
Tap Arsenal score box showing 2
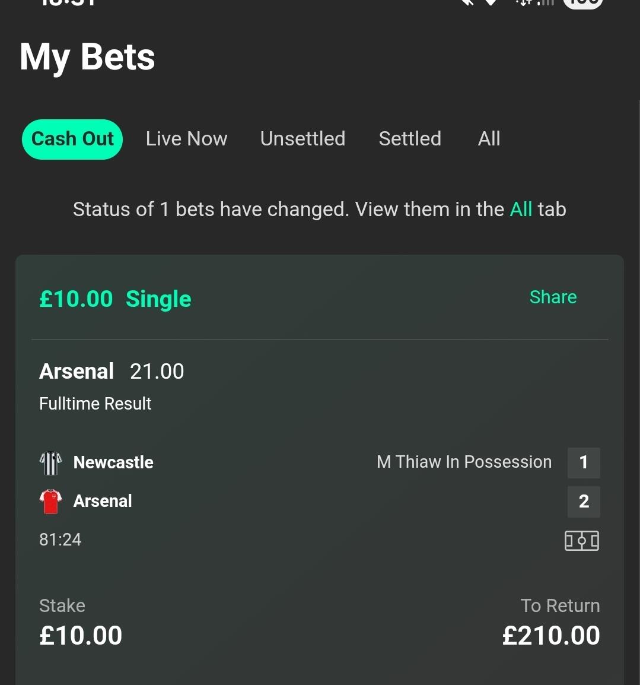(584, 502)
